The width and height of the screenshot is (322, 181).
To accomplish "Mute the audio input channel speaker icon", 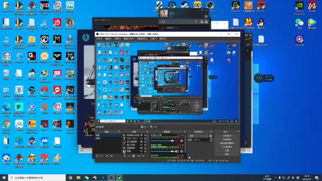I will coord(177,152).
